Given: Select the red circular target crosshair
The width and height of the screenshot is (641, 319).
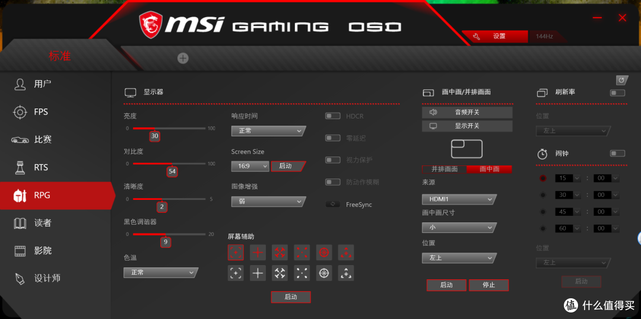Looking at the screenshot, I should click(x=324, y=253).
